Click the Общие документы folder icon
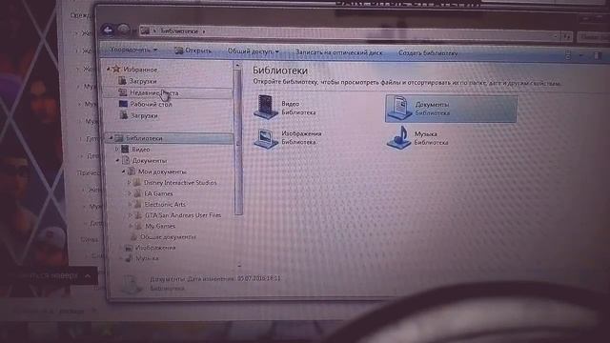Image resolution: width=610 pixels, height=343 pixels. (133, 236)
